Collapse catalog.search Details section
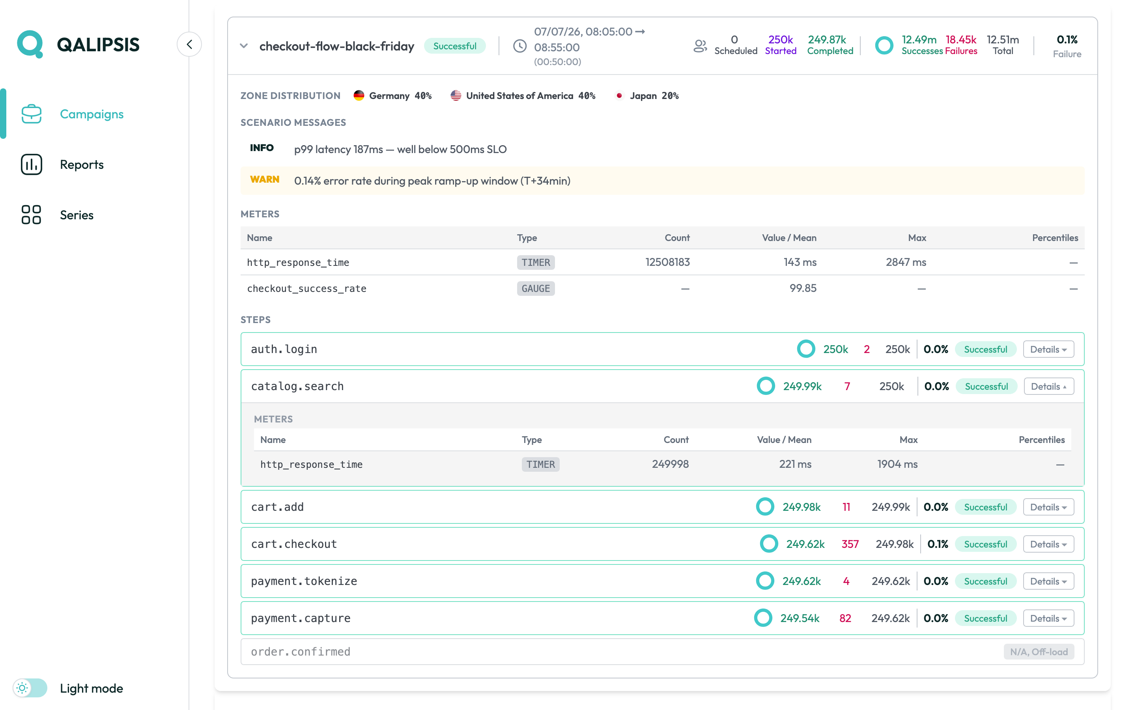This screenshot has width=1136, height=710. click(x=1048, y=387)
